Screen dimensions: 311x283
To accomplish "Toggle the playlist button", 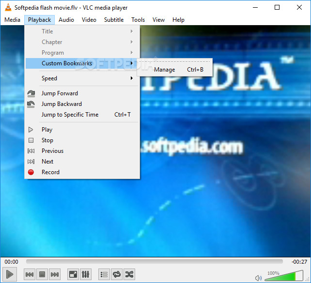I will coord(104,274).
